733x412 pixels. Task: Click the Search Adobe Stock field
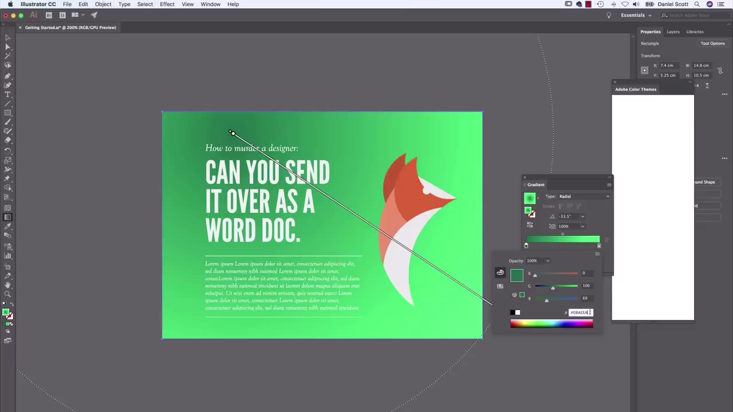(695, 15)
